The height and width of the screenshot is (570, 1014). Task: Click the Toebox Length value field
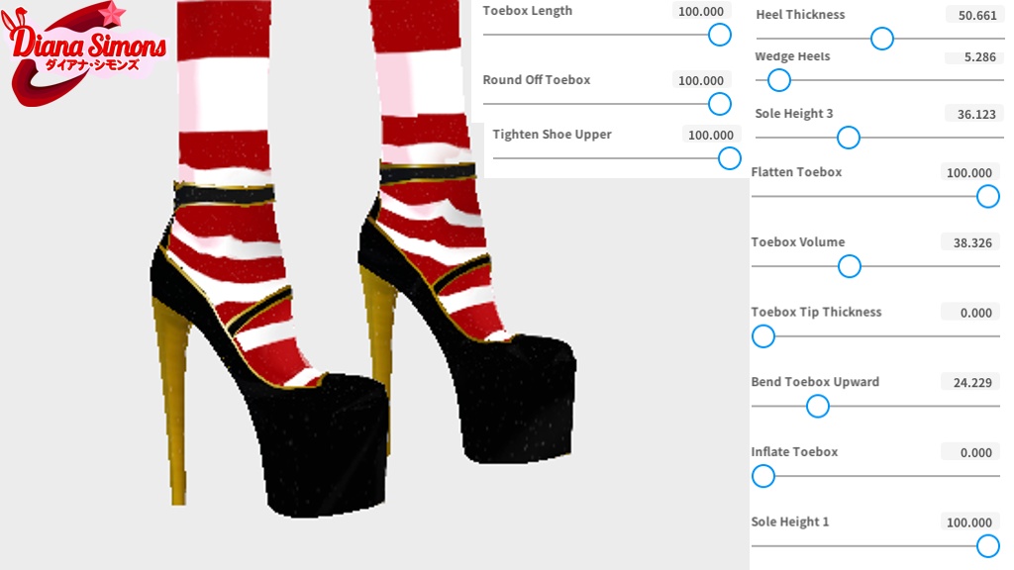[701, 11]
